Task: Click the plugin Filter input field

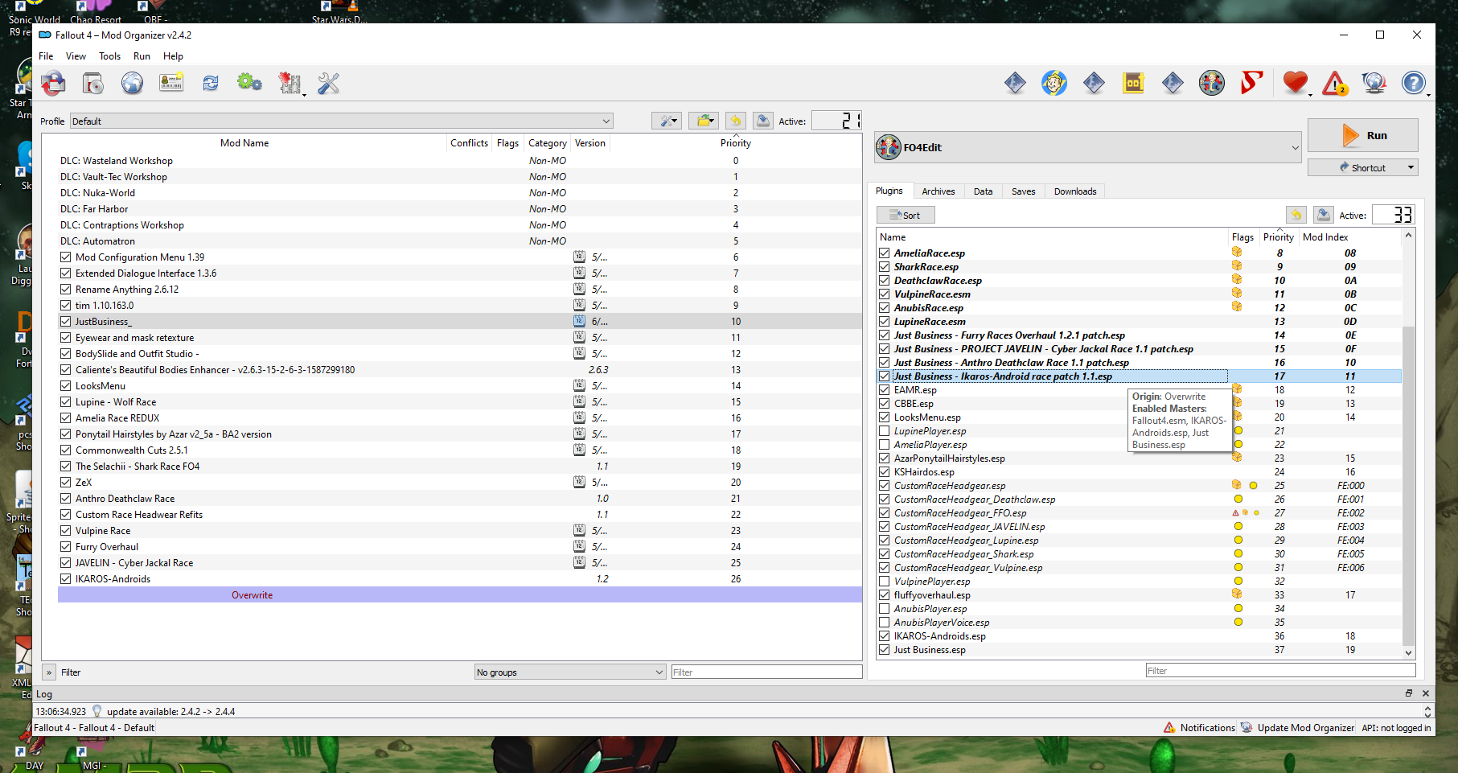Action: pos(1280,671)
